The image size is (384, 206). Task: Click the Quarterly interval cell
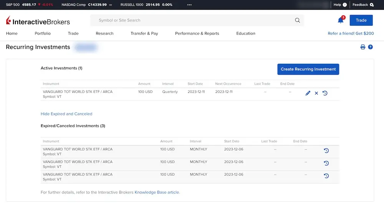(170, 92)
